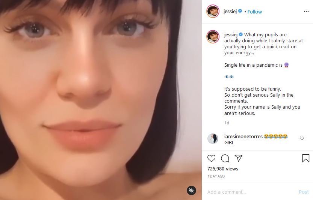The image size is (313, 200).
Task: Open the iamsimonetorres username link
Action: pyautogui.click(x=243, y=137)
